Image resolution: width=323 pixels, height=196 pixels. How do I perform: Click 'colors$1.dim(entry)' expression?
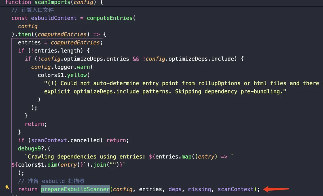[49, 165]
